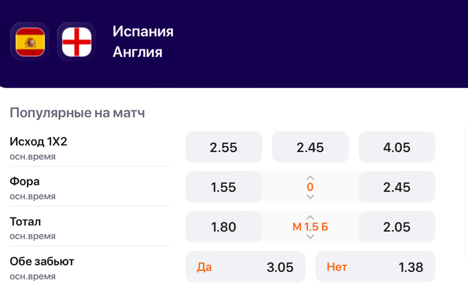468x291 pixels.
Task: Click the 'Испания' team name
Action: tap(143, 32)
